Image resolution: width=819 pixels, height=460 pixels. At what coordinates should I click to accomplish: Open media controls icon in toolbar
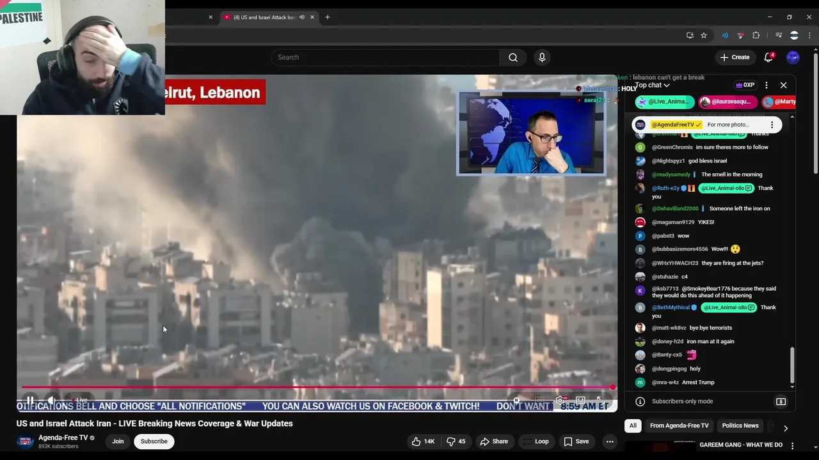click(779, 35)
